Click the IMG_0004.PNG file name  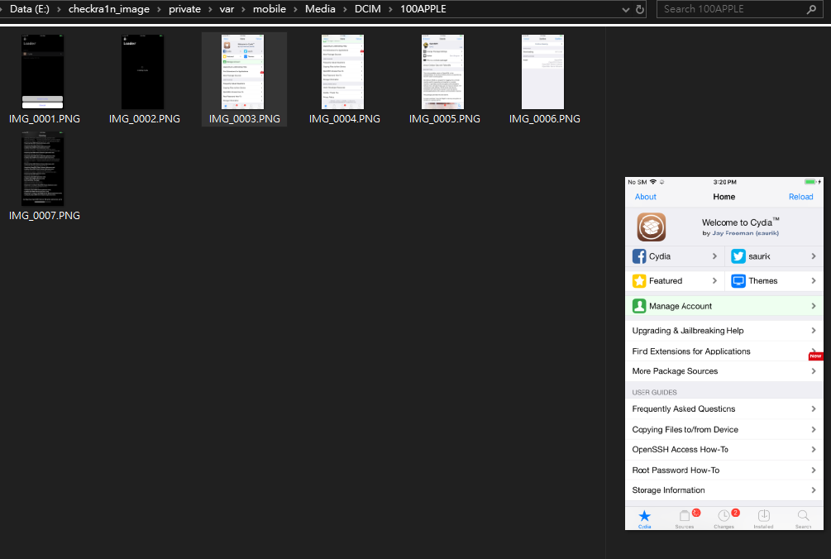pyautogui.click(x=345, y=119)
